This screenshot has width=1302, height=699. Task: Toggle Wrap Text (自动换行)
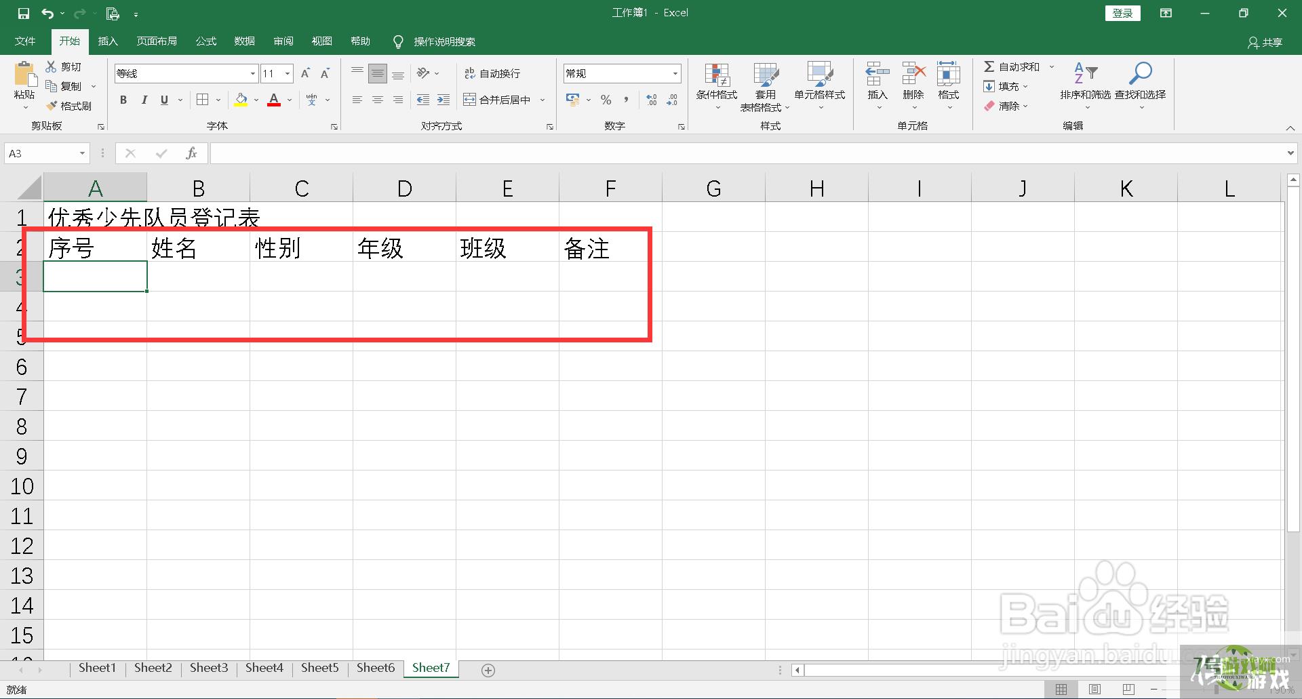(x=492, y=73)
